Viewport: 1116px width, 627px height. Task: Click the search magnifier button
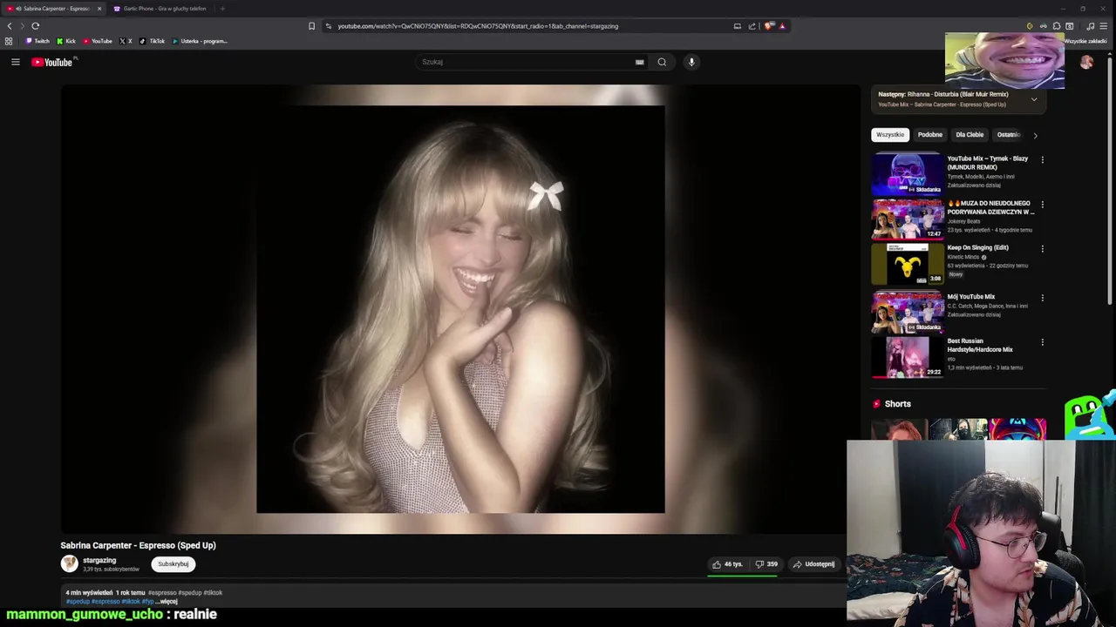pos(662,62)
